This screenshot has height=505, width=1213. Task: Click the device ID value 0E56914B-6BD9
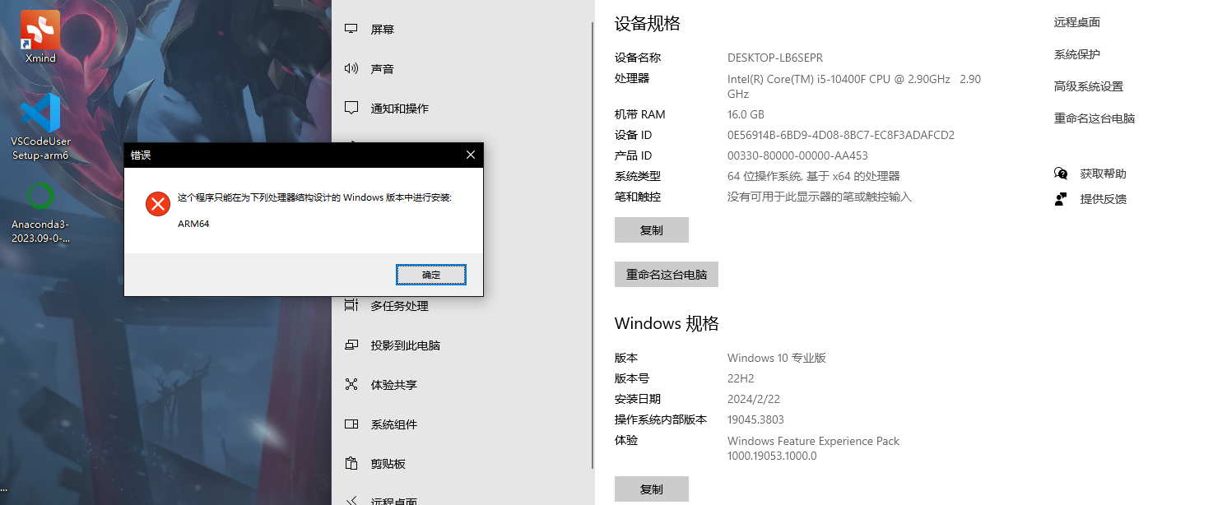coord(841,135)
